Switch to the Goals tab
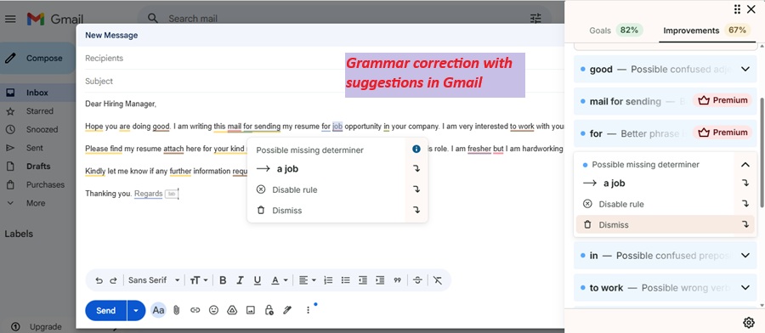765x333 pixels. 616,31
